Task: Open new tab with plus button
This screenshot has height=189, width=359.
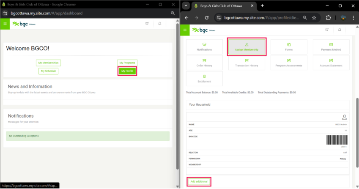Action: pyautogui.click(x=263, y=6)
